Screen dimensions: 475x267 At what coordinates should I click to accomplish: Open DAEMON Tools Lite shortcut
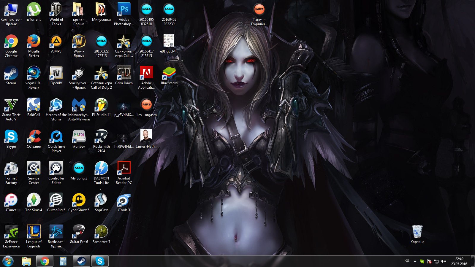[101, 168]
